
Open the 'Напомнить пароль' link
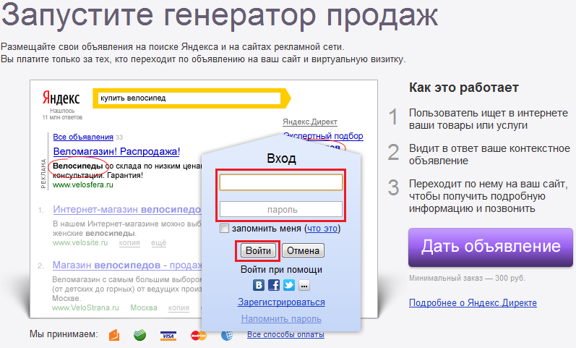click(x=281, y=319)
